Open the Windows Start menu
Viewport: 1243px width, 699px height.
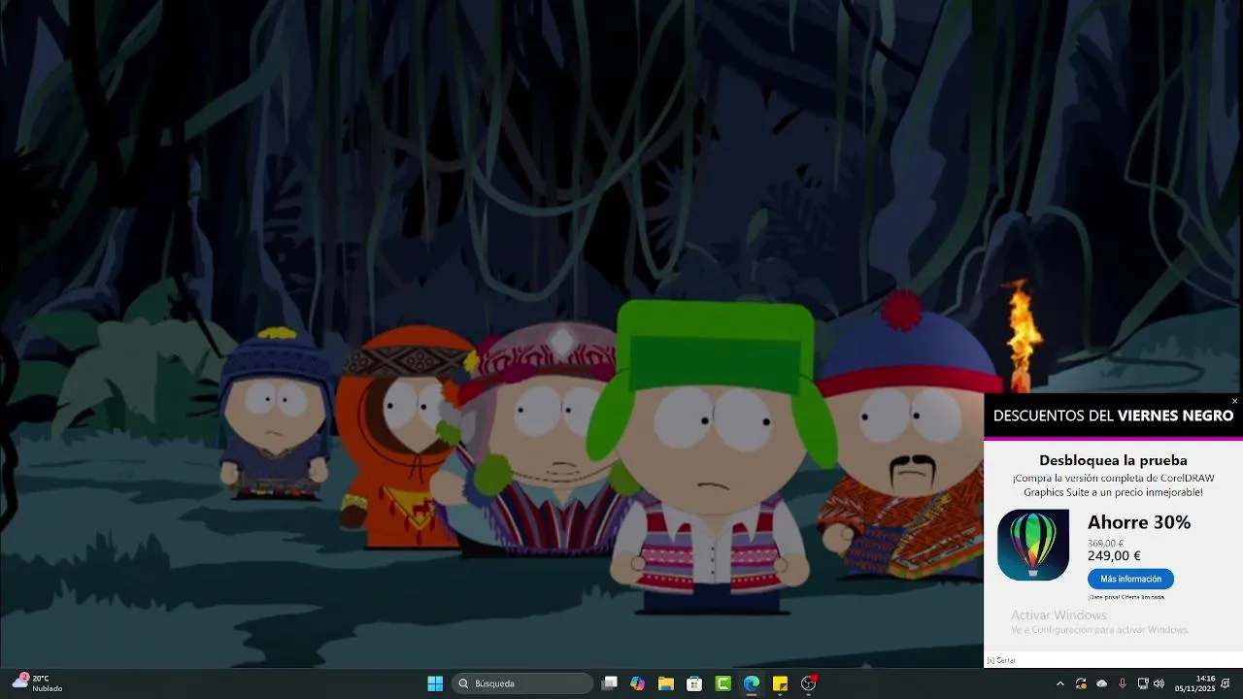coord(435,683)
